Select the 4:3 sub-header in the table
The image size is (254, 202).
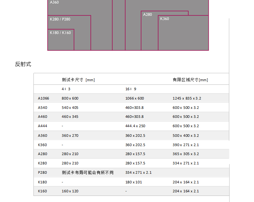click(x=66, y=89)
